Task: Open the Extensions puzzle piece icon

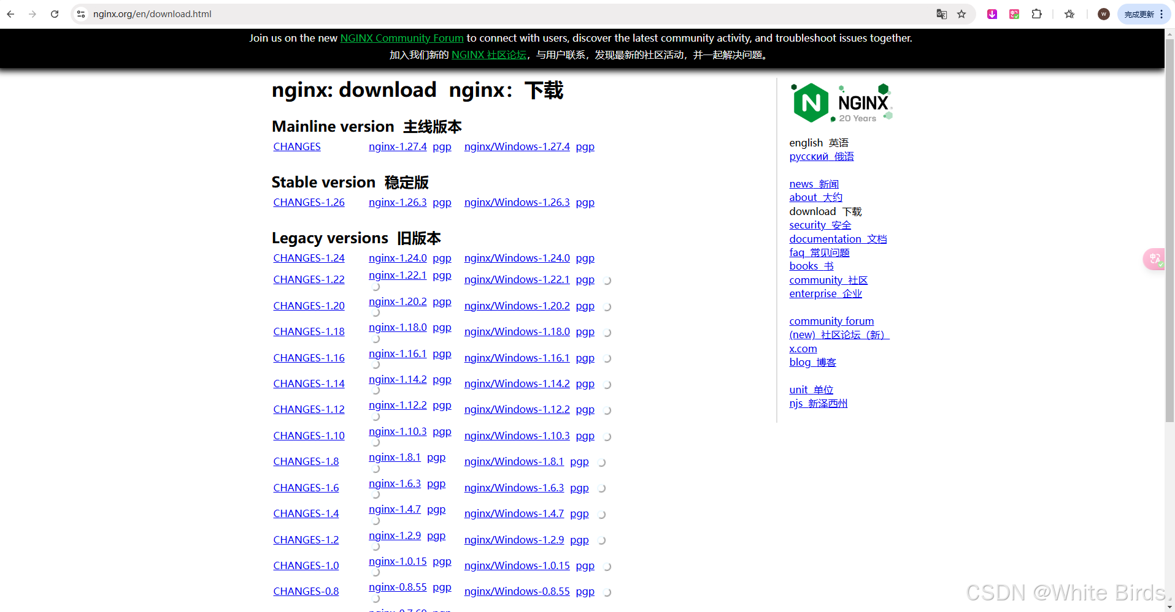Action: tap(1036, 13)
